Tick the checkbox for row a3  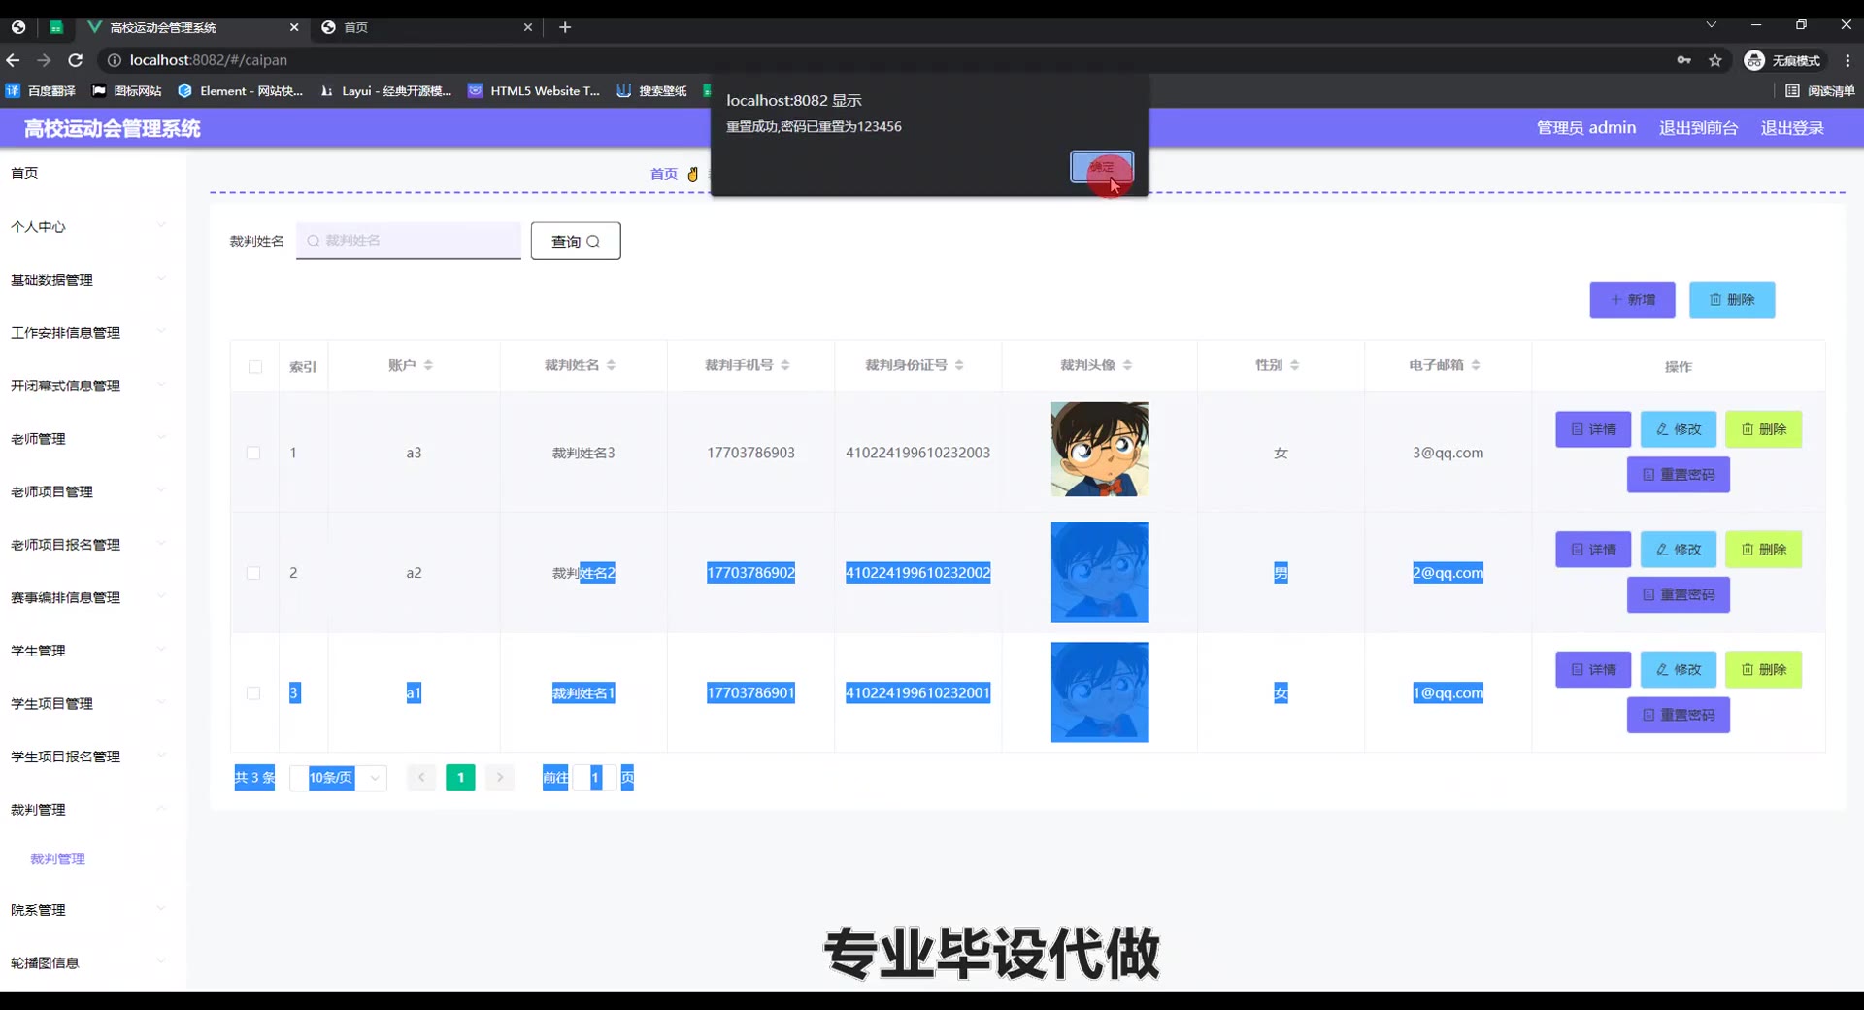(253, 453)
